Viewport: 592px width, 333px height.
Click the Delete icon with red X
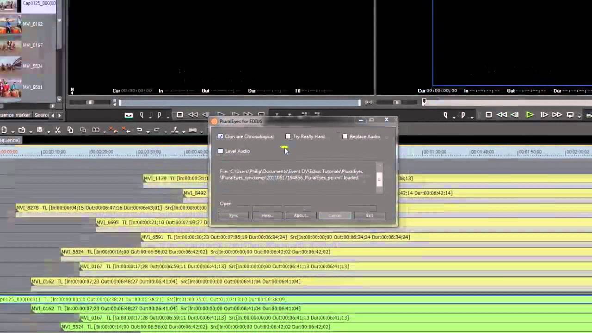point(113,130)
